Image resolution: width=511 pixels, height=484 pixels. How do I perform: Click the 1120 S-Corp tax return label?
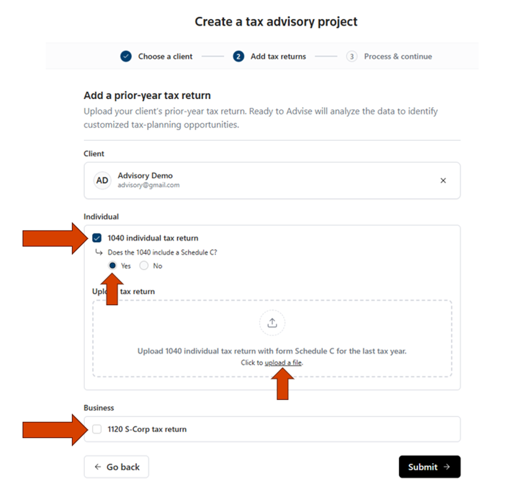tap(147, 429)
